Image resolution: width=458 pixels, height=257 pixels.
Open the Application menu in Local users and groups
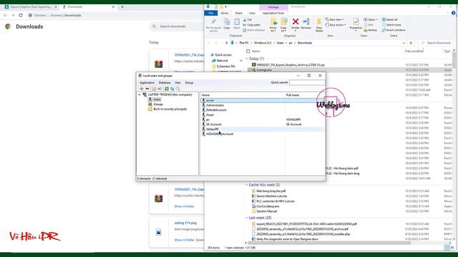[x=147, y=83]
